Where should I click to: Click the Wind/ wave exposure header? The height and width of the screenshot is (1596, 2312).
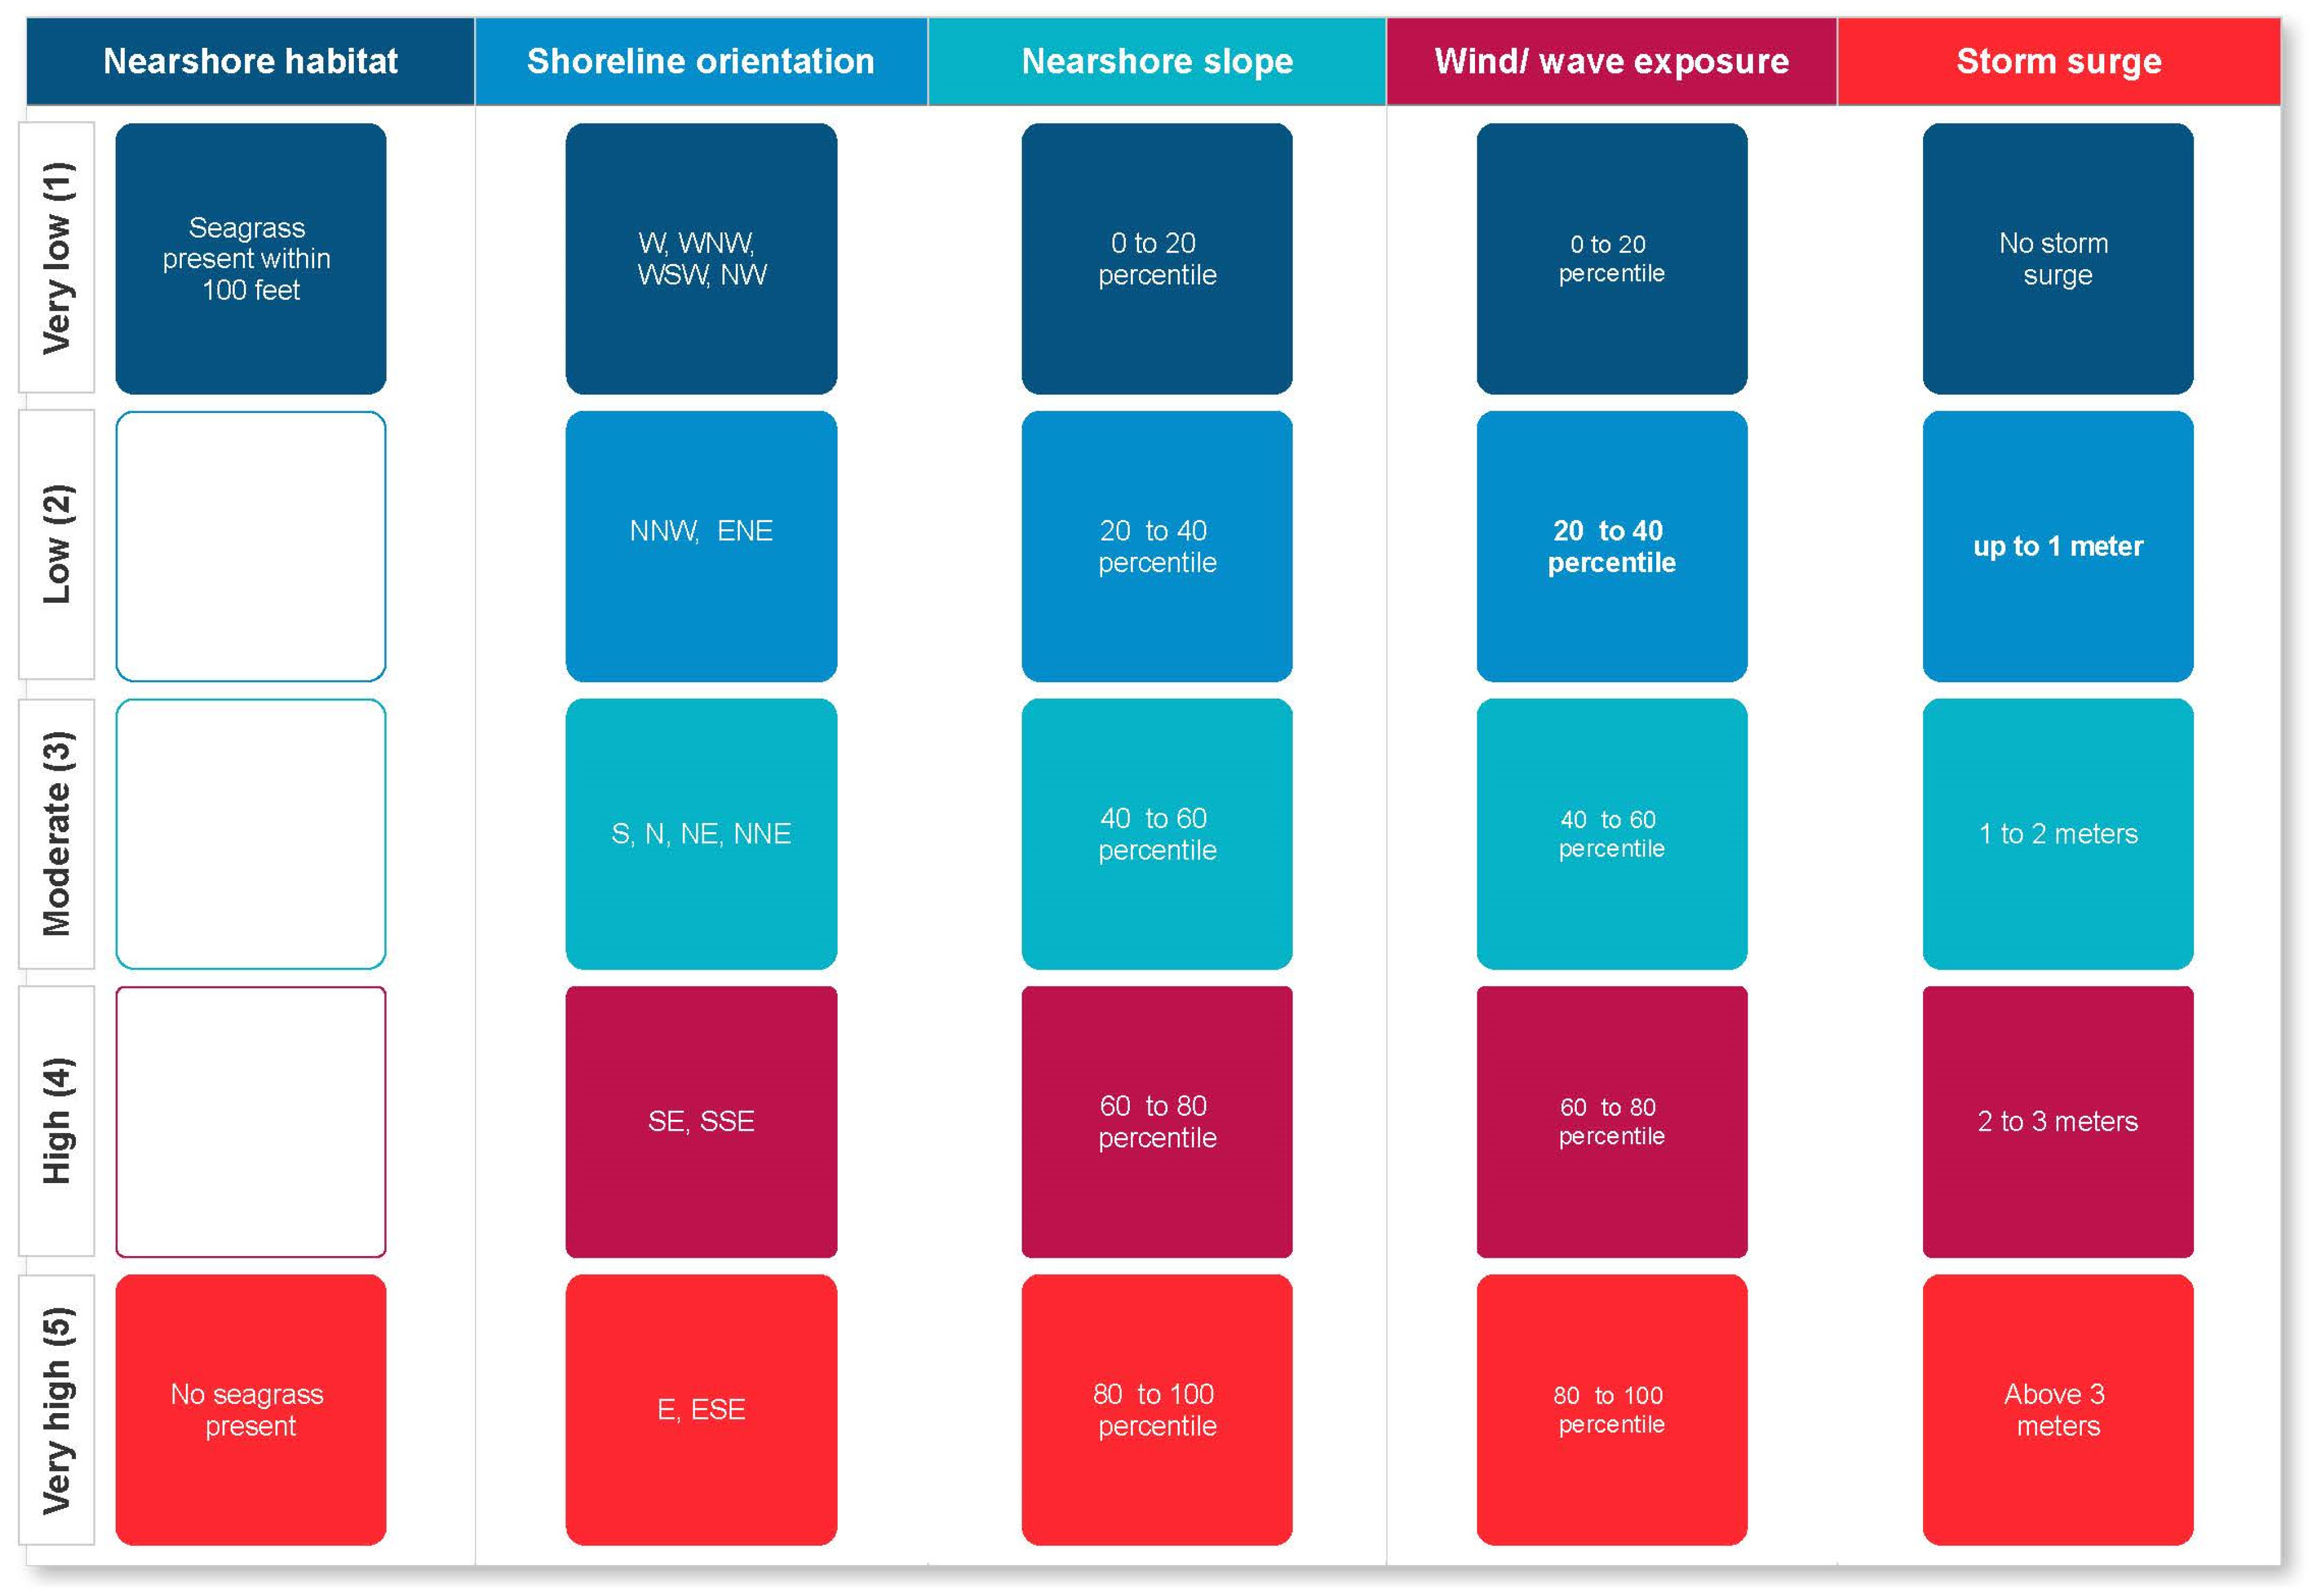(1611, 61)
